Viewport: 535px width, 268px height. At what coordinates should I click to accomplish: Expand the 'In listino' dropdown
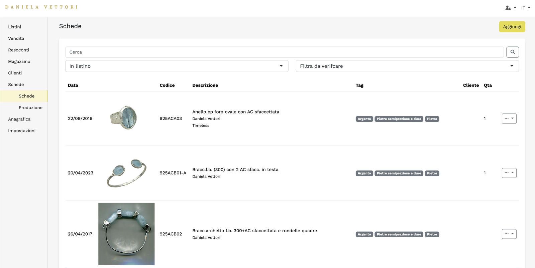(x=177, y=66)
